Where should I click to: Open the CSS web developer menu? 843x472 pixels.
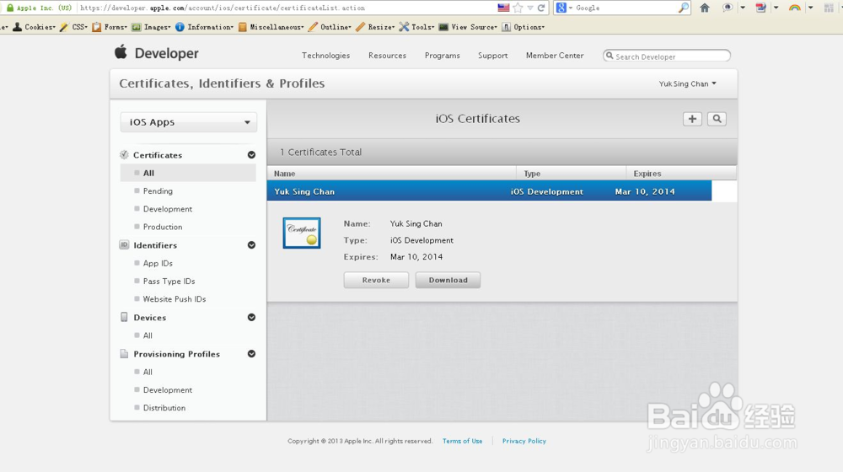click(73, 27)
